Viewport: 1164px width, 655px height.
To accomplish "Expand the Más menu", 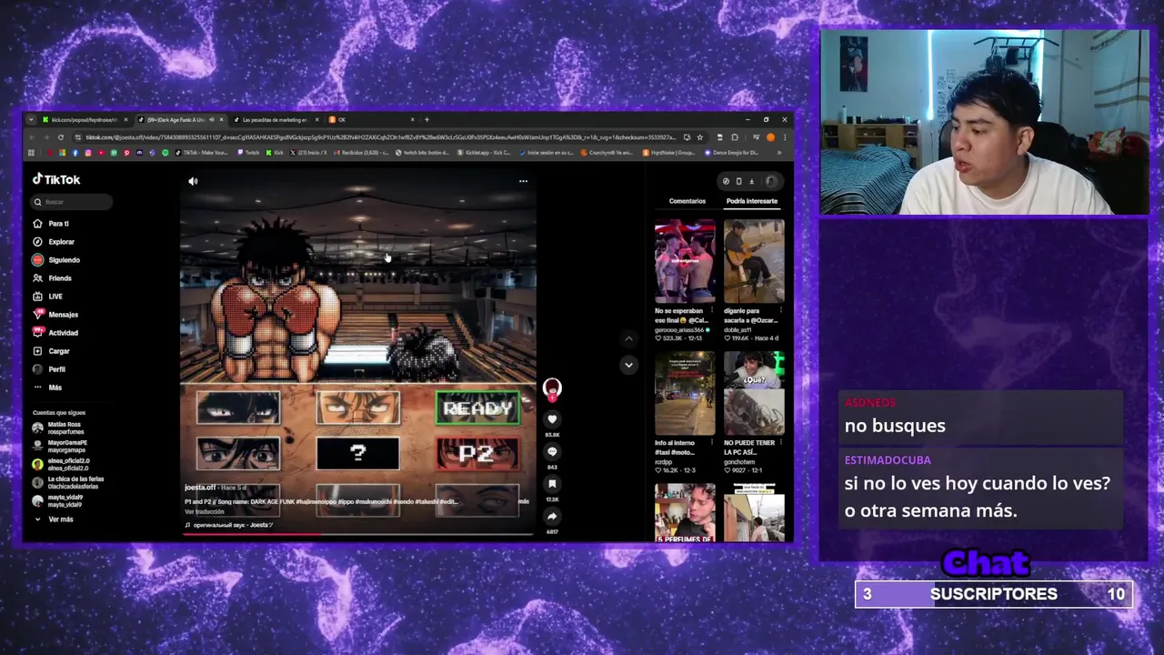I will (x=48, y=387).
